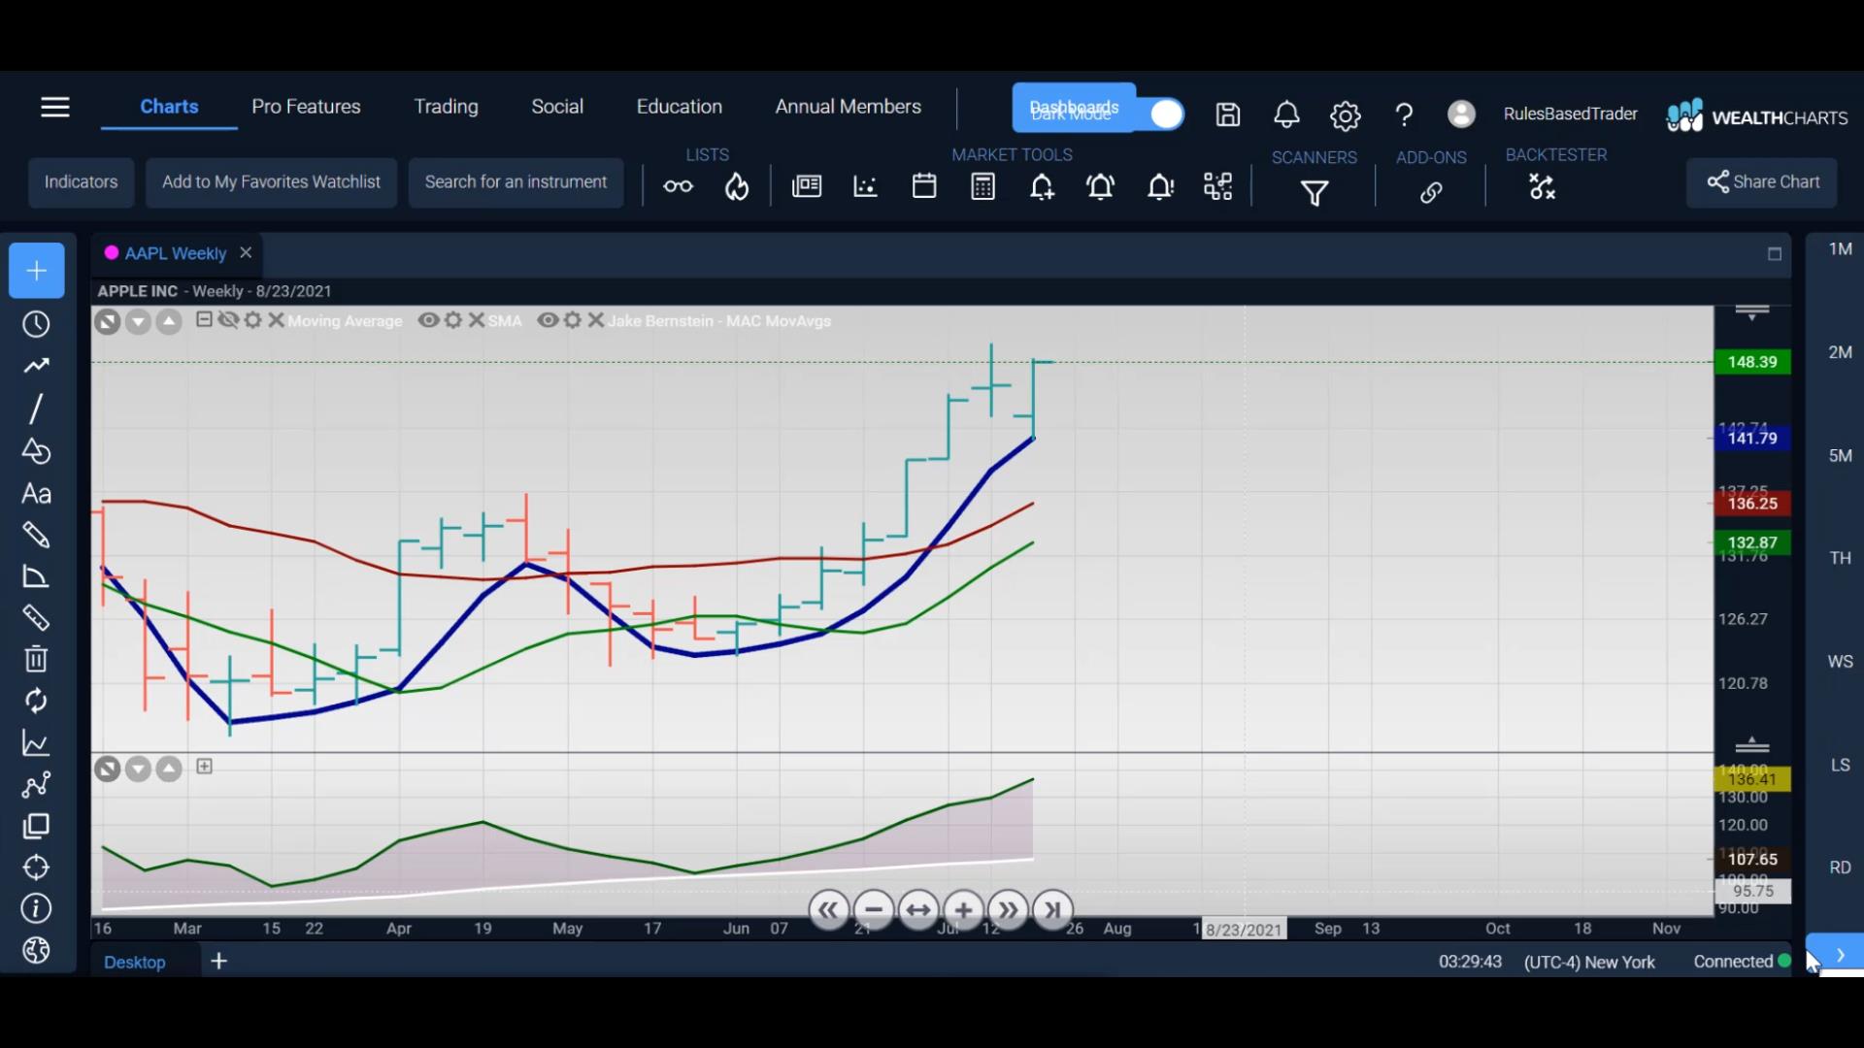Open the hamburger main menu

click(x=55, y=107)
